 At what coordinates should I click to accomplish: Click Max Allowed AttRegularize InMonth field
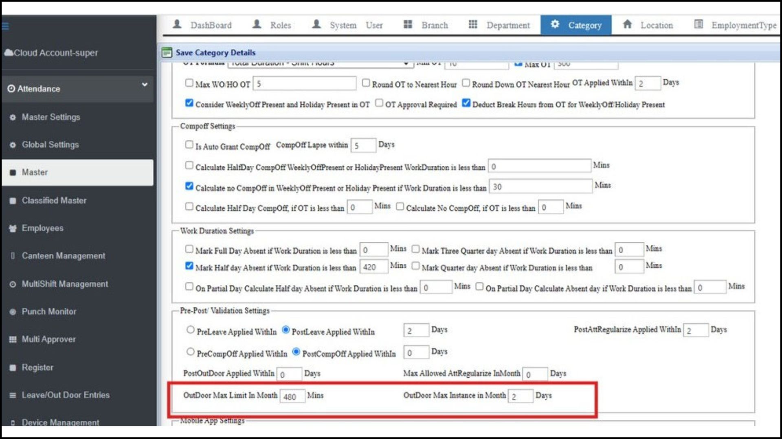(x=535, y=374)
